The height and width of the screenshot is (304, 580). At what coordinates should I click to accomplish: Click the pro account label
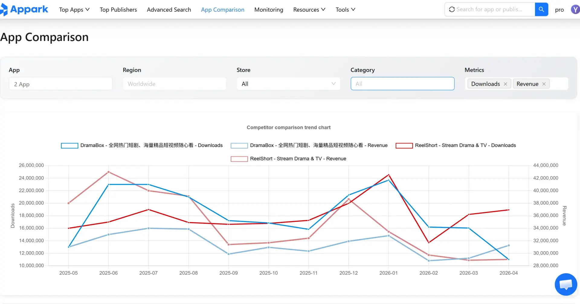coord(559,10)
